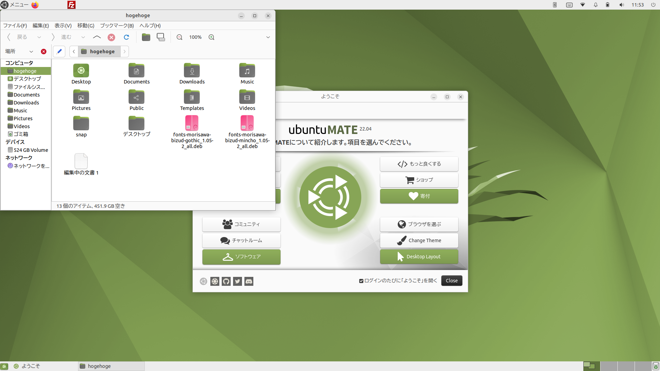Open the back button history dropdown arrow
Screen dimensions: 660x371
39,37
